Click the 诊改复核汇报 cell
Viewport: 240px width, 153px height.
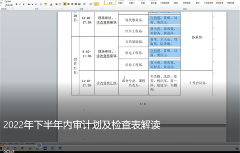click(x=106, y=83)
